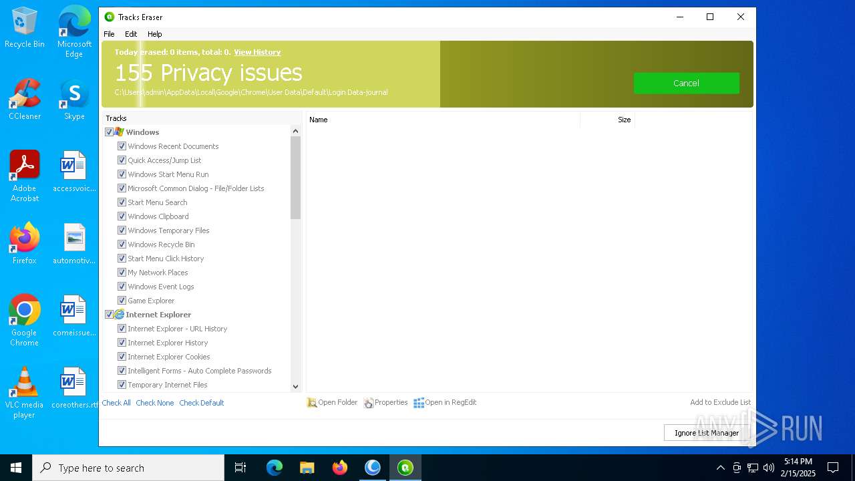Select Microsoft Common Dialog - File/Folder Lists row
This screenshot has width=855, height=481.
pos(196,188)
